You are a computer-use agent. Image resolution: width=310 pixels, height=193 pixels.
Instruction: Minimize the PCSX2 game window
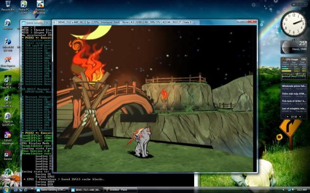(x=239, y=21)
